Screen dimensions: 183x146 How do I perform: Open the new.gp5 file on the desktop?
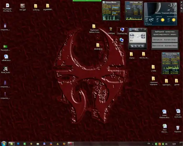coord(23,6)
